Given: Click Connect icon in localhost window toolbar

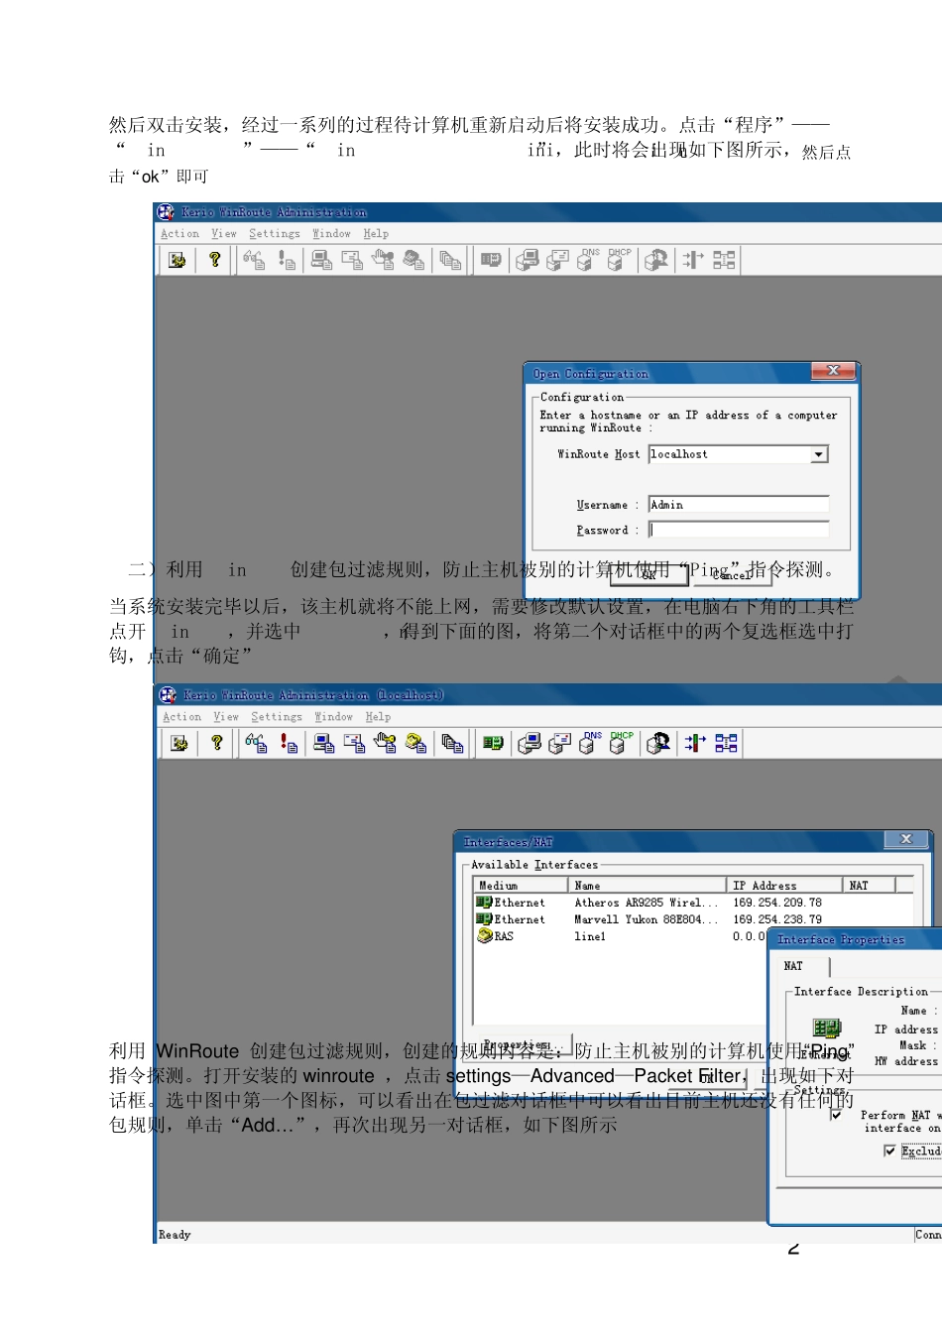Looking at the screenshot, I should coord(179,743).
